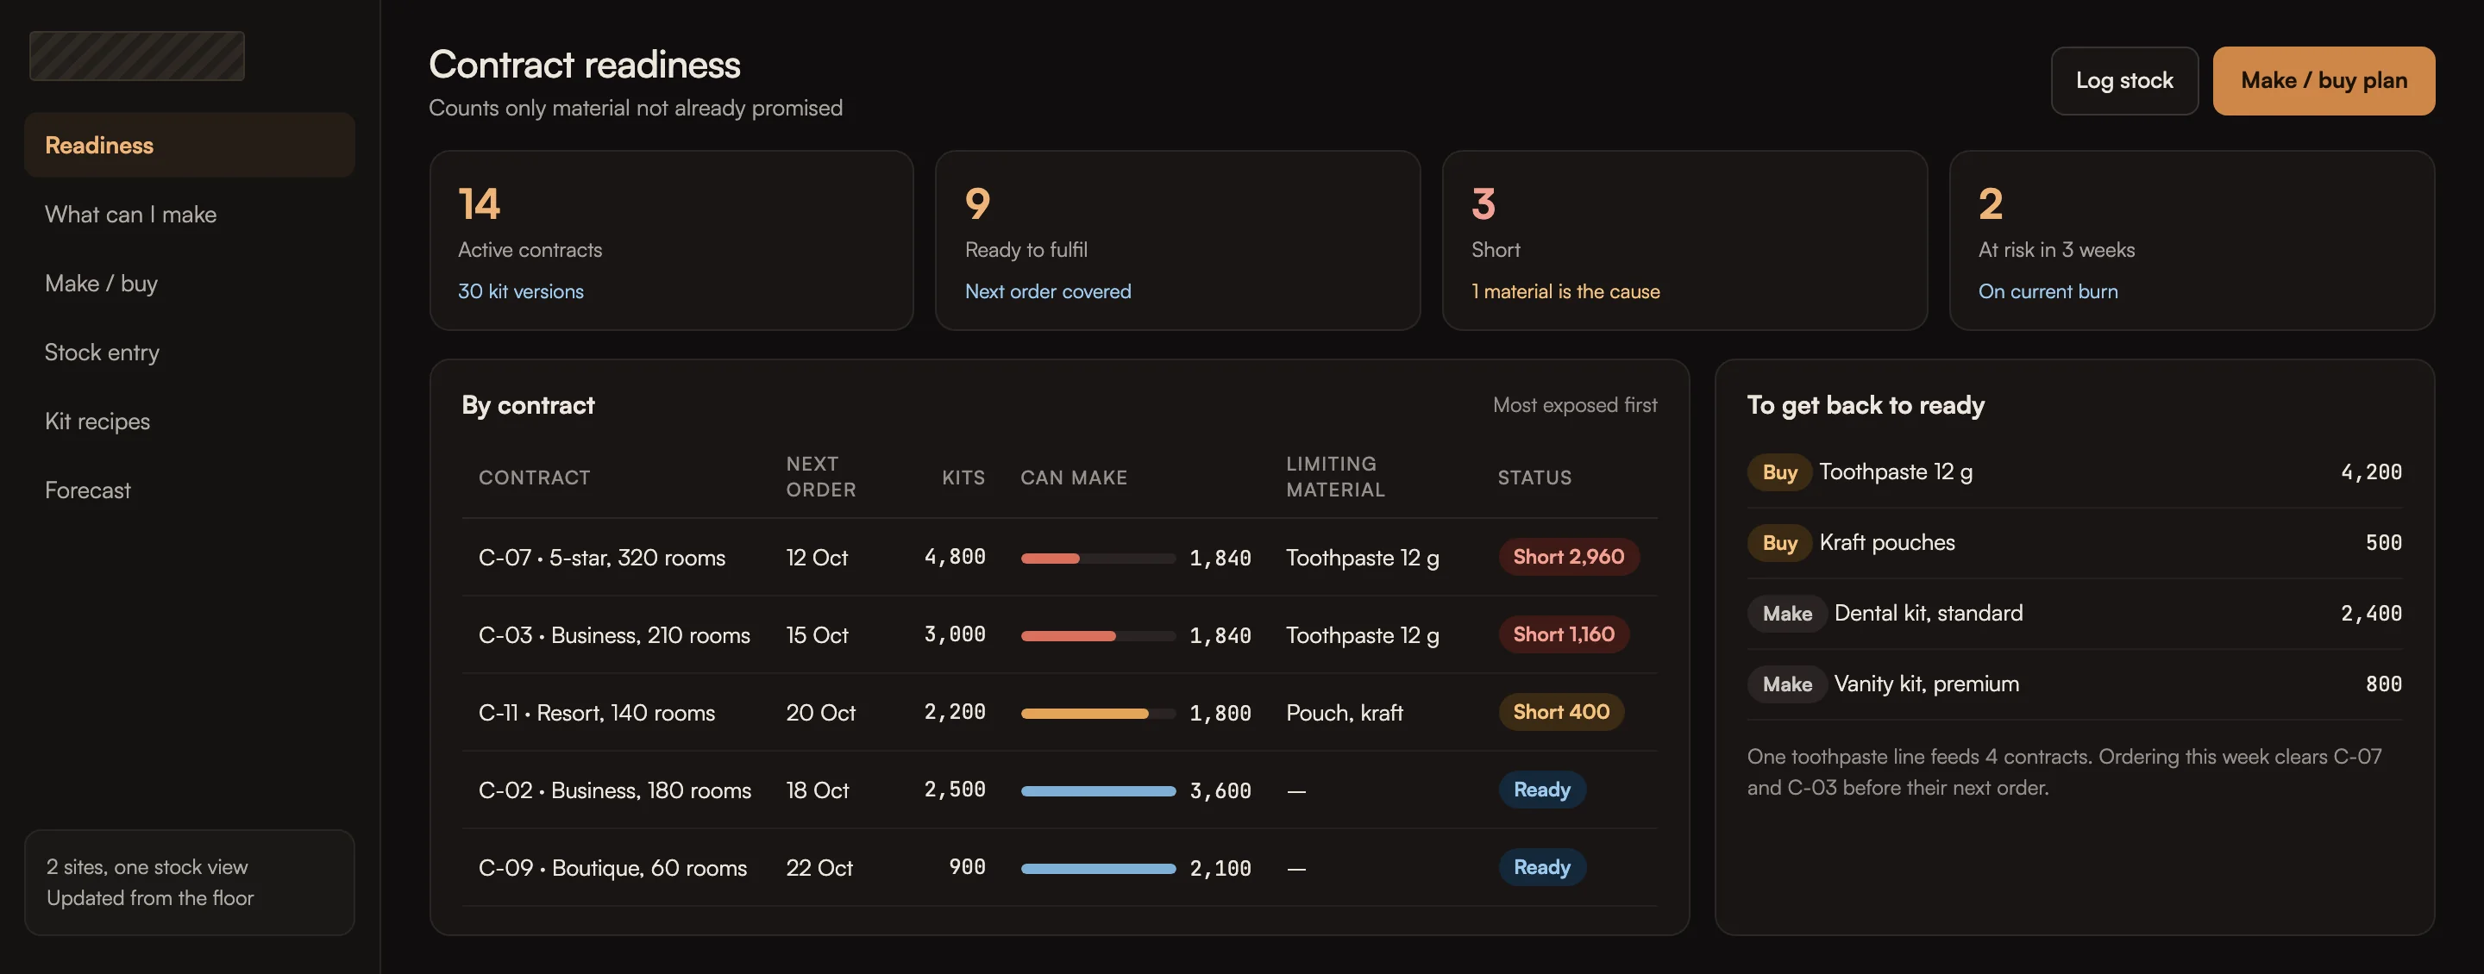Click the Ready badge for C-09
Image resolution: width=2484 pixels, height=974 pixels.
[x=1542, y=867]
